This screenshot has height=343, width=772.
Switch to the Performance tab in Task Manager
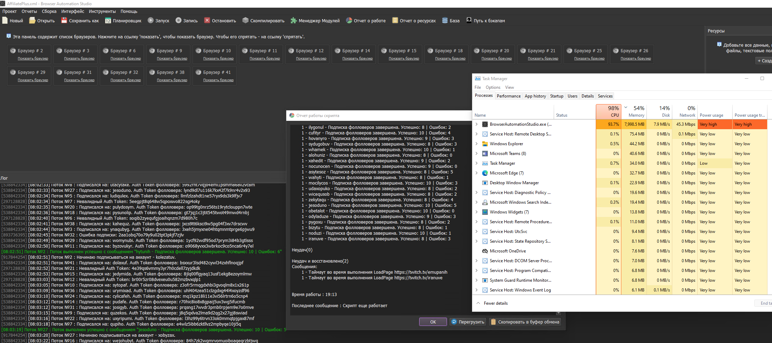coord(508,96)
